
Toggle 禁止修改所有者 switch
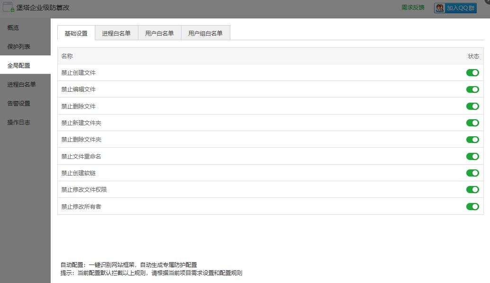pos(472,206)
